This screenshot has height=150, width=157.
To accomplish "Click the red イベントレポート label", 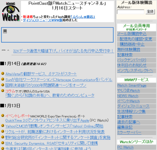I will 18,116.
